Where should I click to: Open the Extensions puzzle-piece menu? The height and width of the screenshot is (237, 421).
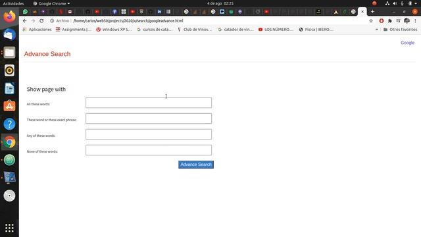click(x=390, y=20)
